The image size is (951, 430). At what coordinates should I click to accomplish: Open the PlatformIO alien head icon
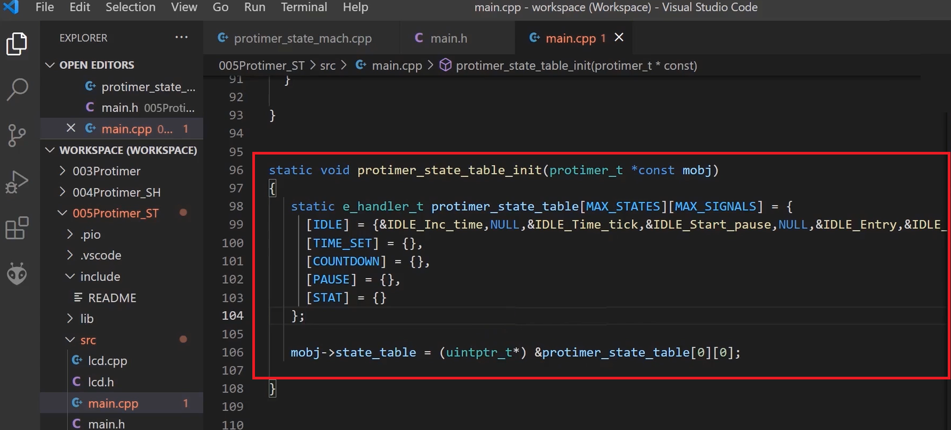click(17, 274)
